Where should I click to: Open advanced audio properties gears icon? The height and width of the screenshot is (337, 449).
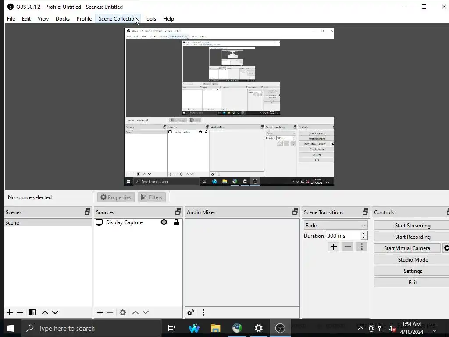point(191,312)
